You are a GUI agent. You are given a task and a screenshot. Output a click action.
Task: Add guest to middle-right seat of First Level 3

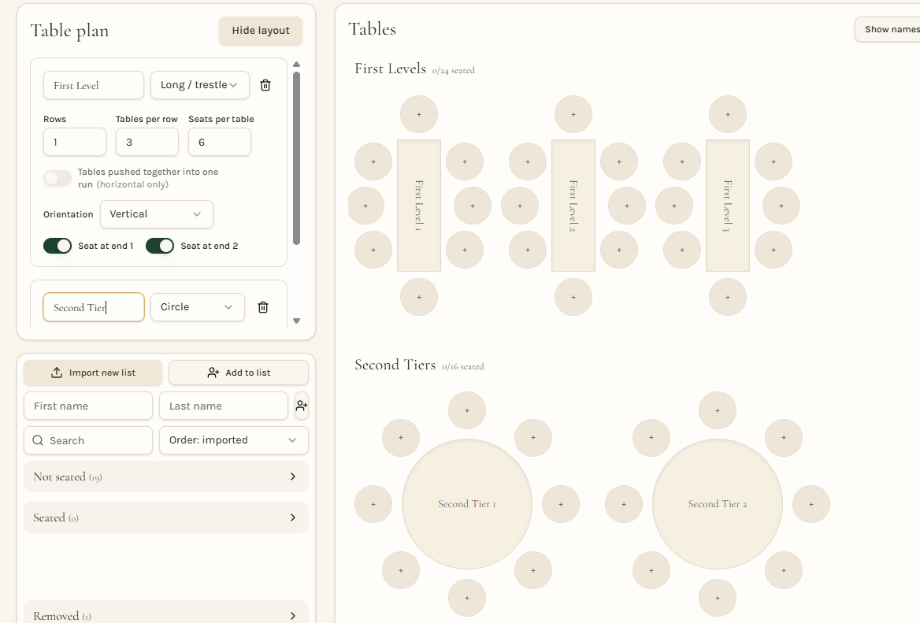(781, 206)
